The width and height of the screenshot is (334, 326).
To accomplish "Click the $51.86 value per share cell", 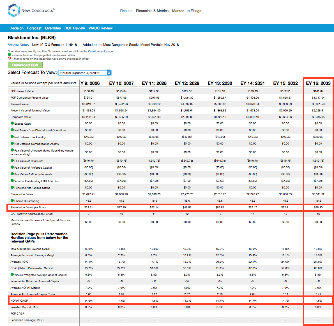I will click(x=220, y=207).
